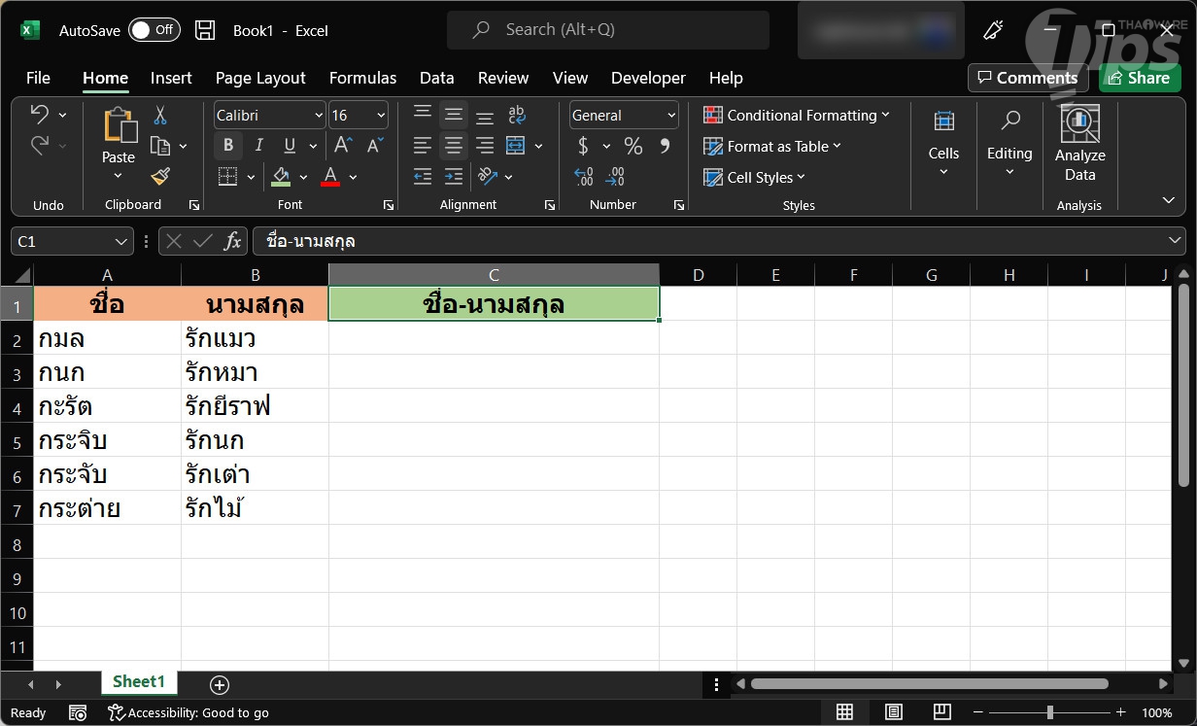
Task: Click the Cut scissors icon
Action: (x=160, y=115)
